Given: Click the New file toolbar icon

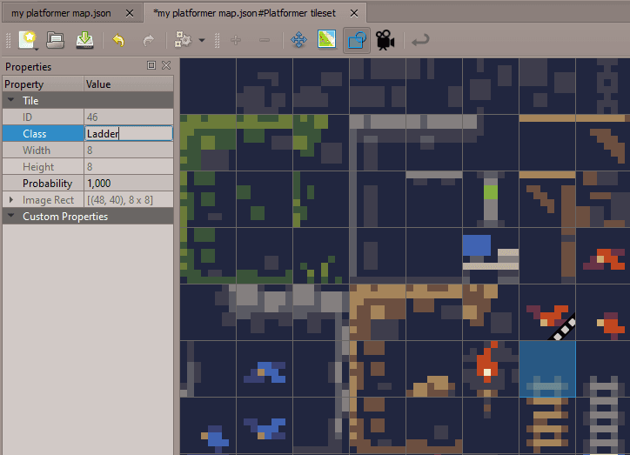Looking at the screenshot, I should pyautogui.click(x=29, y=40).
